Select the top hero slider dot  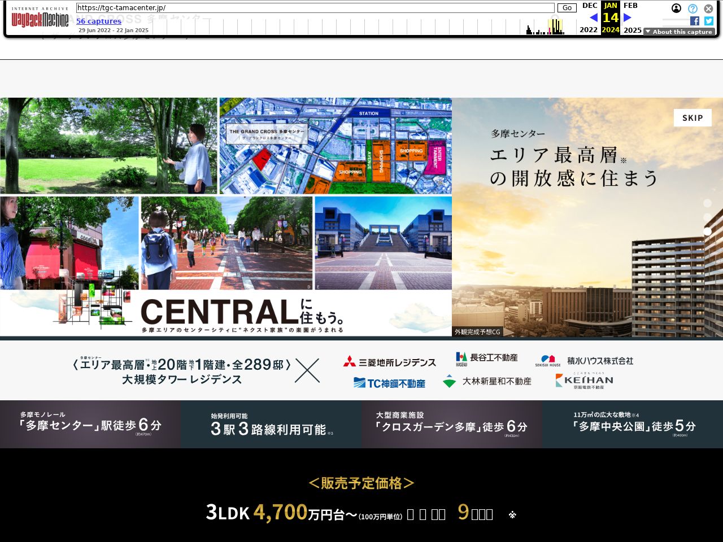707,203
